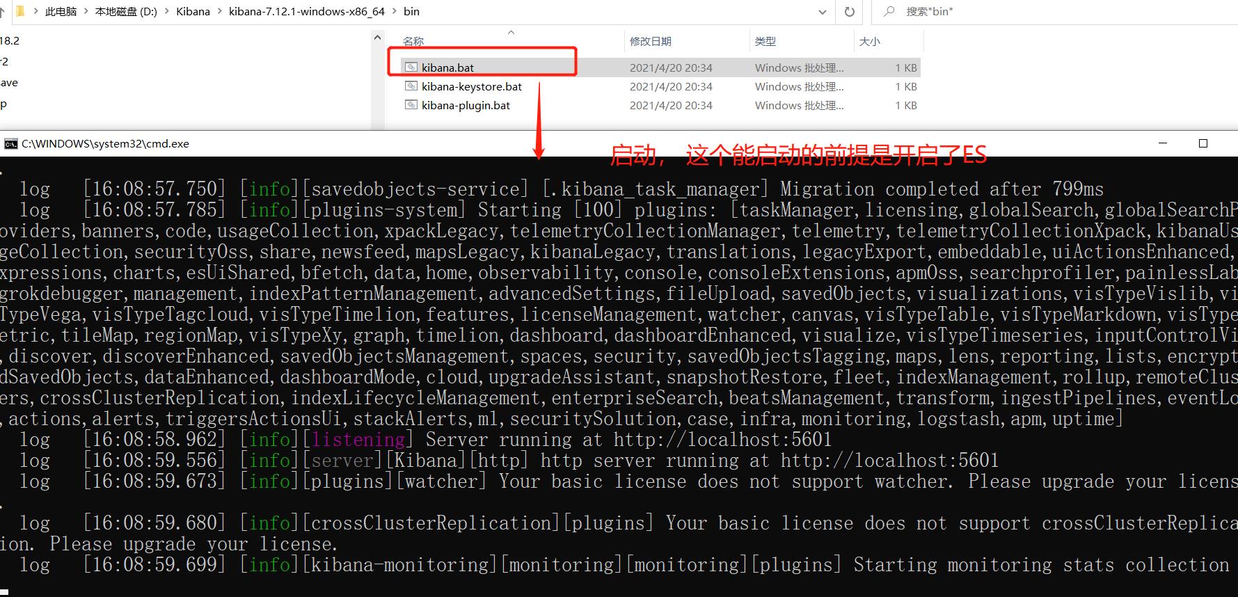Select the kibana.bat file name
The height and width of the screenshot is (597, 1238).
point(447,67)
